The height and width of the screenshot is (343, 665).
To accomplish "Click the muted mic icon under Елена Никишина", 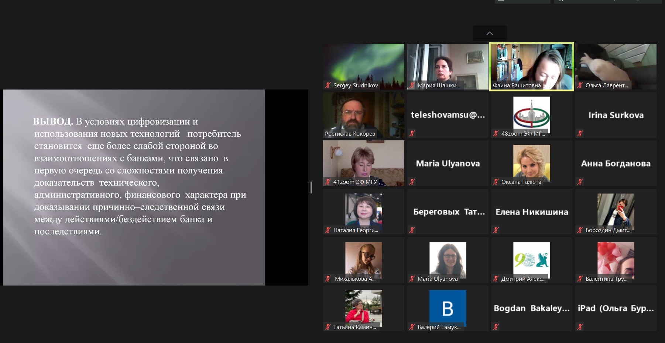I will [x=496, y=230].
